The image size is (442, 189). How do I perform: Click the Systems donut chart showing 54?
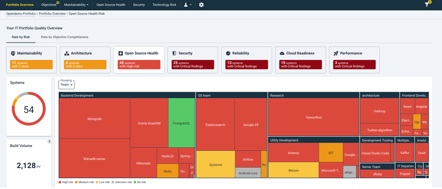(29, 109)
